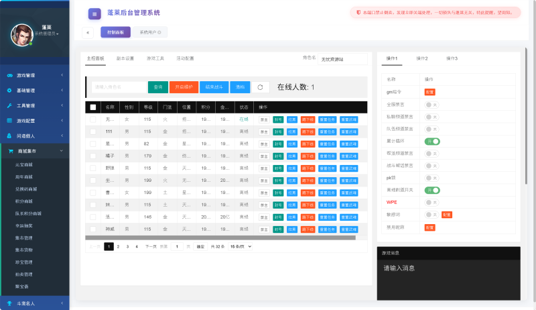The height and width of the screenshot is (310, 536).
Task: Switch to the 操作2 tab
Action: tap(422, 58)
